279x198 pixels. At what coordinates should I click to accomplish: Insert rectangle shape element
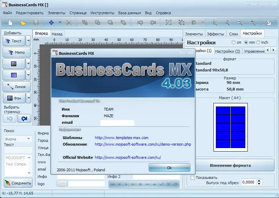[x=14, y=75]
